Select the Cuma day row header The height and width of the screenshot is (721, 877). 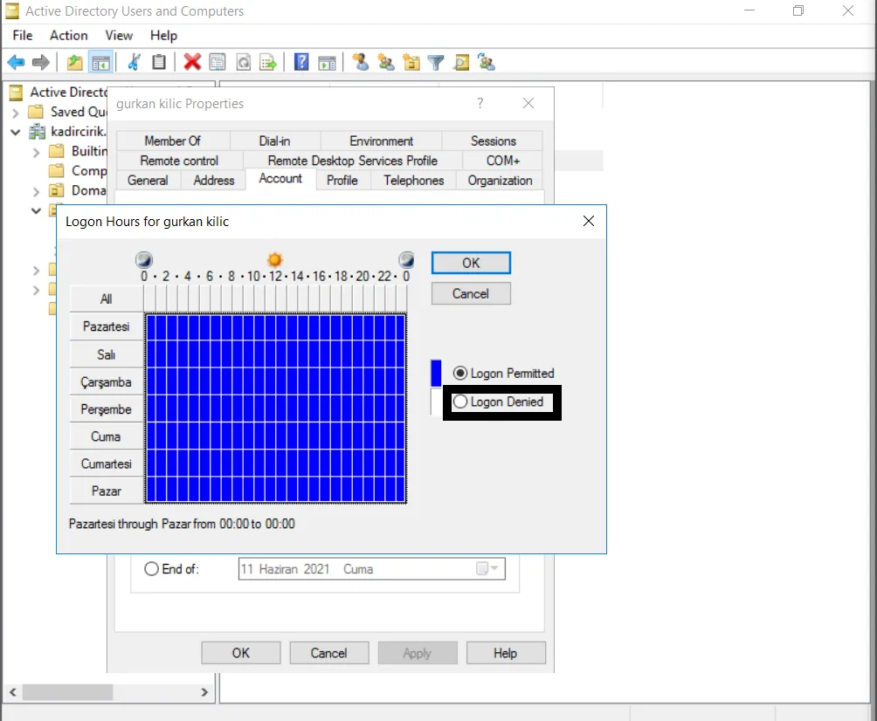coord(107,436)
